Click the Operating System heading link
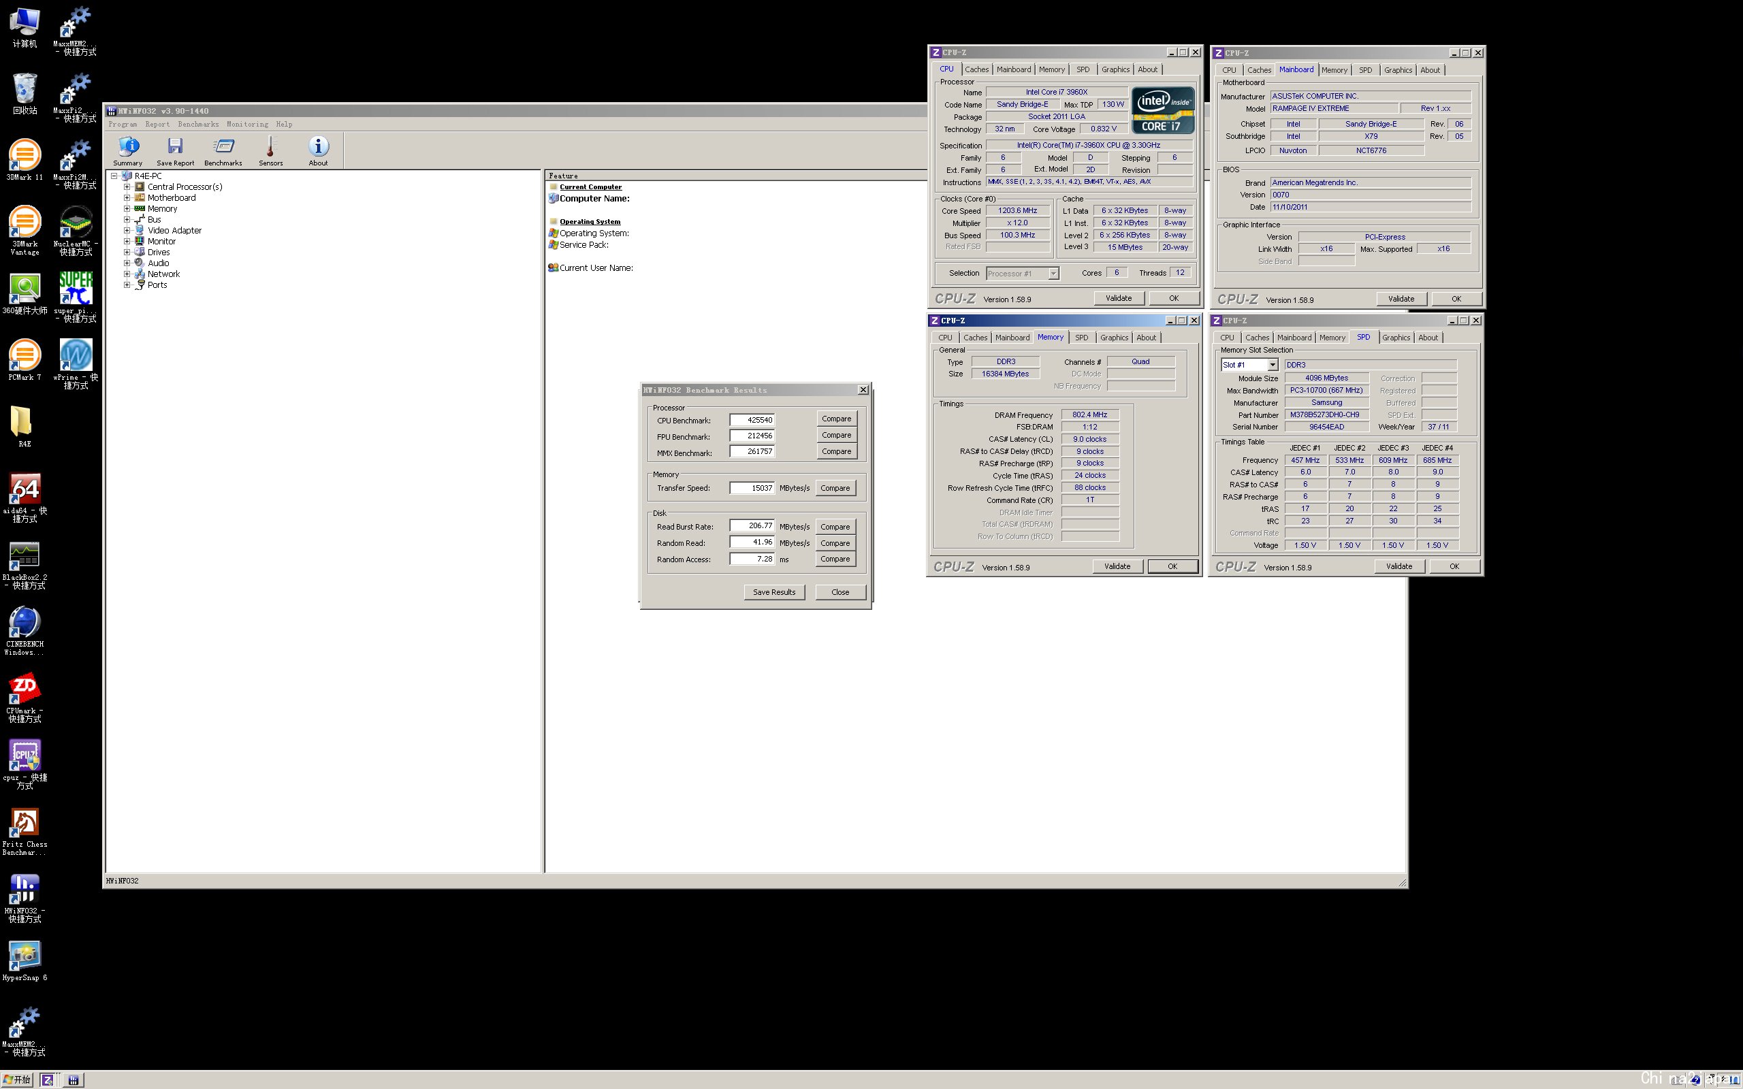Screen dimensions: 1743x1089 coord(590,222)
